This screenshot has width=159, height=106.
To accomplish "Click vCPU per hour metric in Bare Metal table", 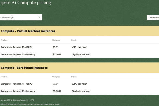I will pos(79,84).
